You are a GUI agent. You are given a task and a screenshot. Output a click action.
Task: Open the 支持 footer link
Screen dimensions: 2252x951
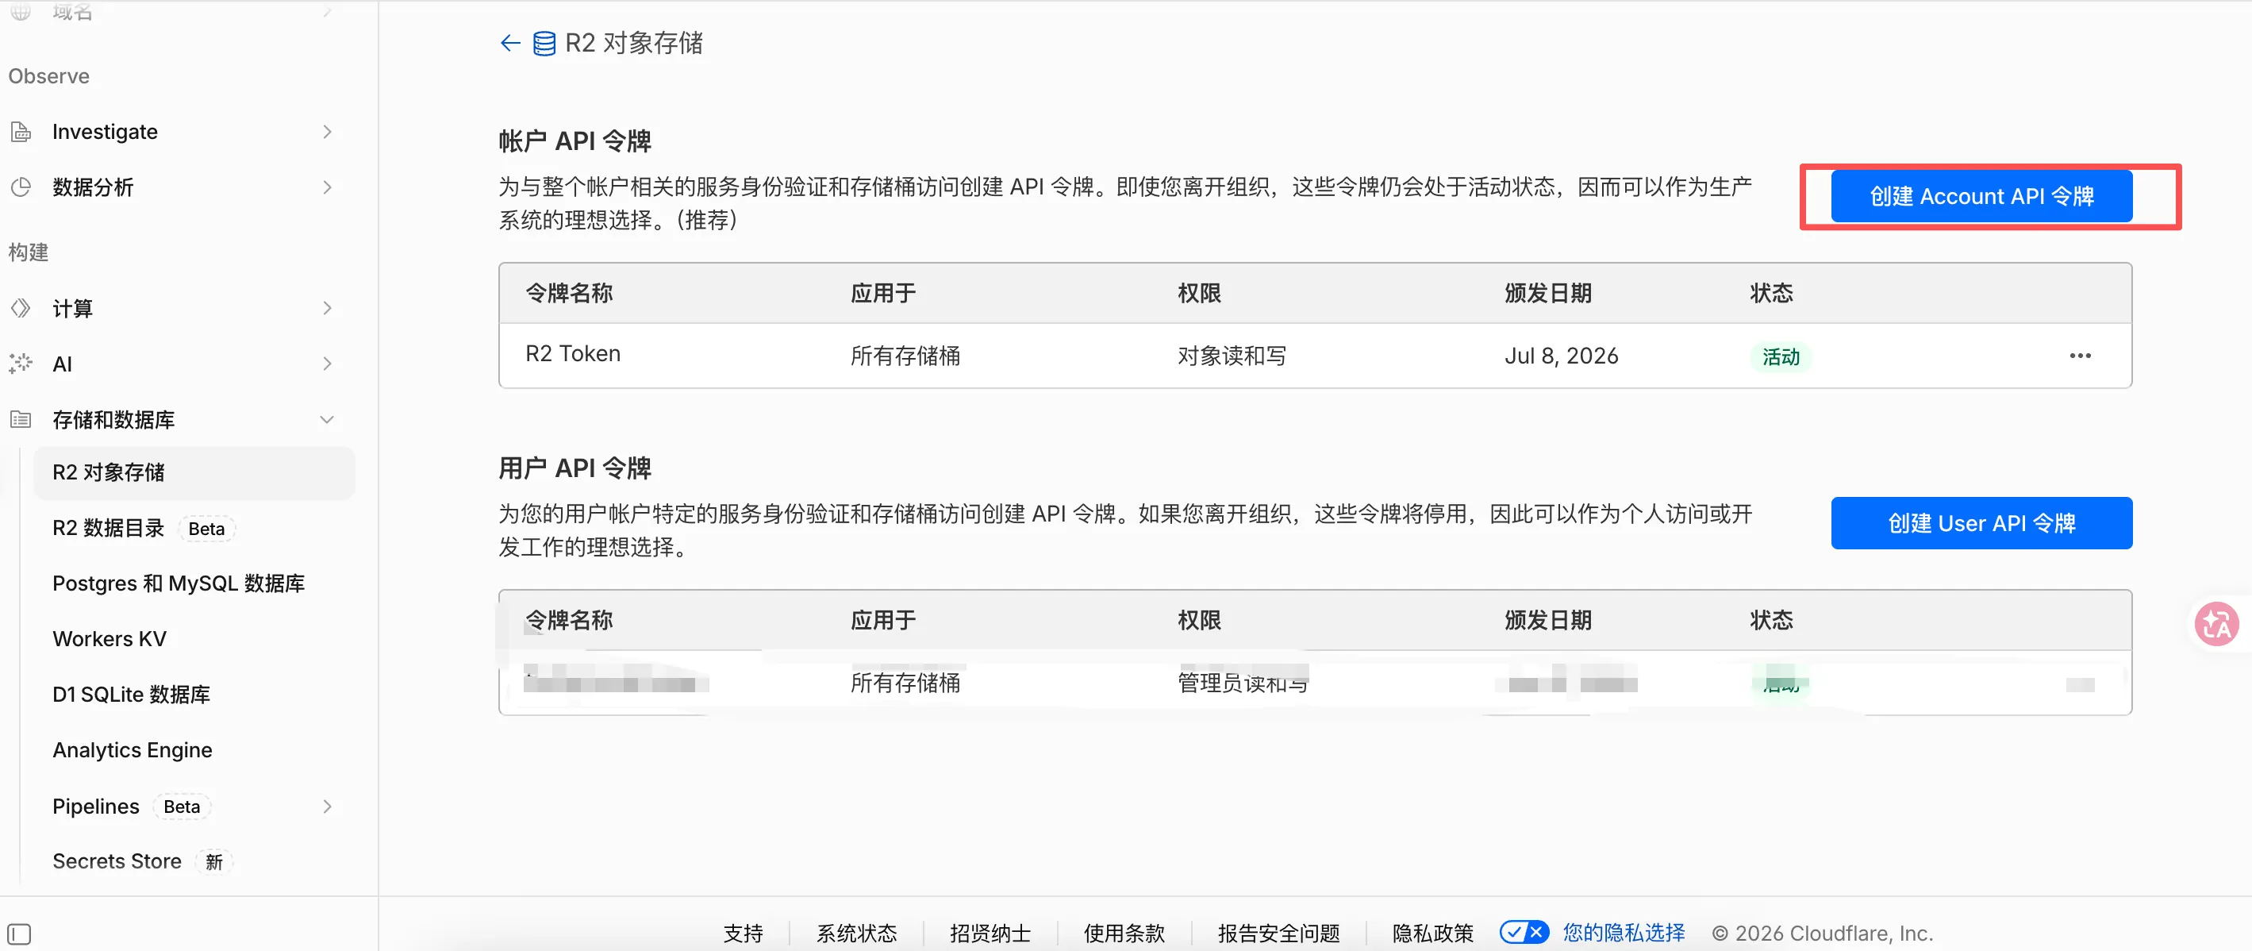pos(743,934)
